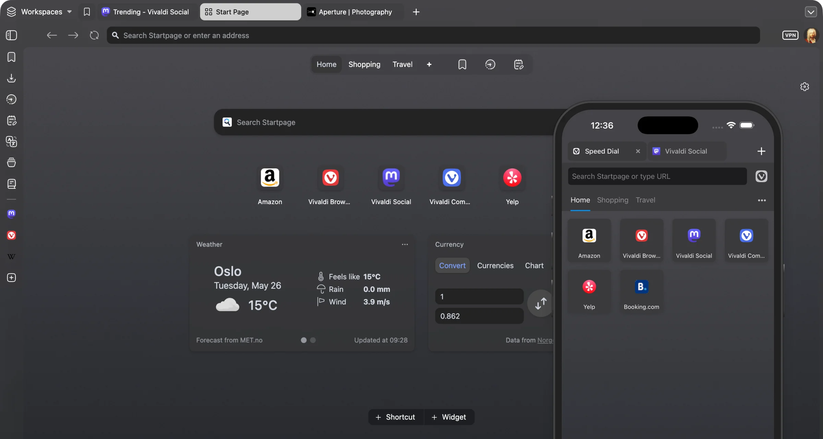Add a new Shortcut

click(396, 417)
